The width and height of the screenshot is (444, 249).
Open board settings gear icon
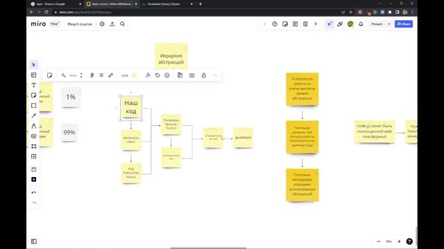(x=102, y=24)
